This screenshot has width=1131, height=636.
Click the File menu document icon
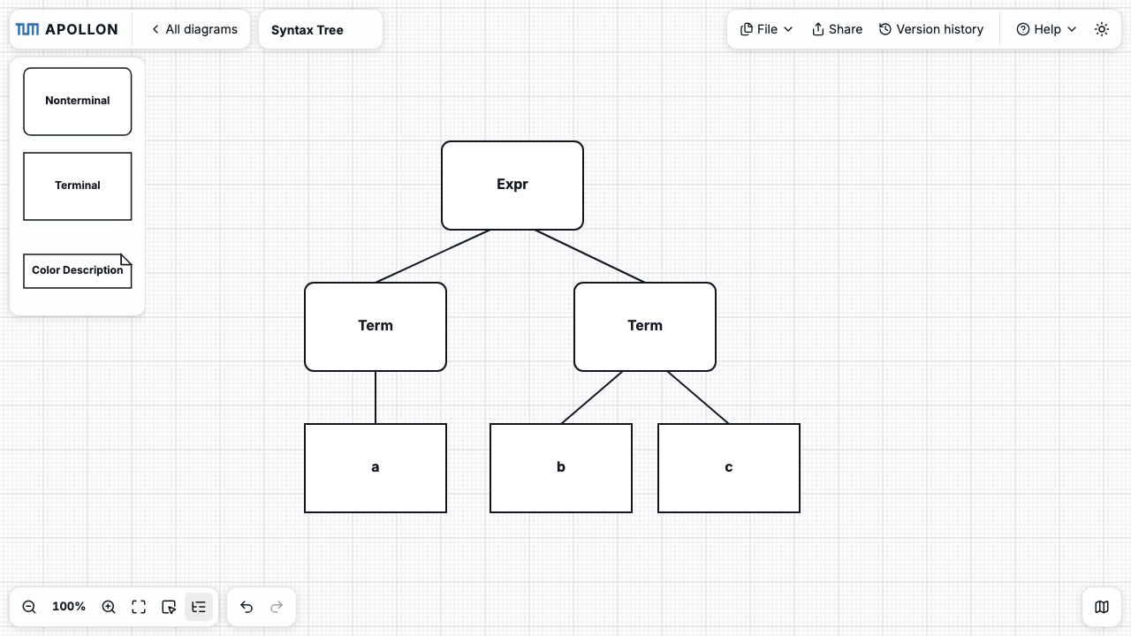point(747,29)
